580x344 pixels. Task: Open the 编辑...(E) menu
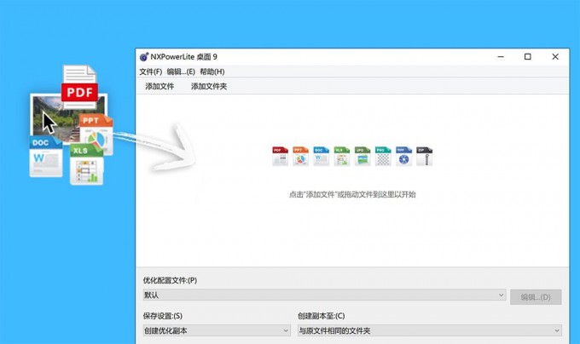pos(181,72)
